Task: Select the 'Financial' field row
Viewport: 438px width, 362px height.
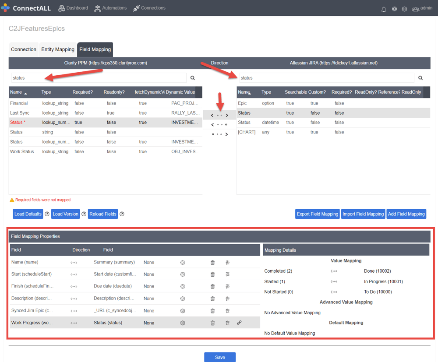Action: point(106,103)
